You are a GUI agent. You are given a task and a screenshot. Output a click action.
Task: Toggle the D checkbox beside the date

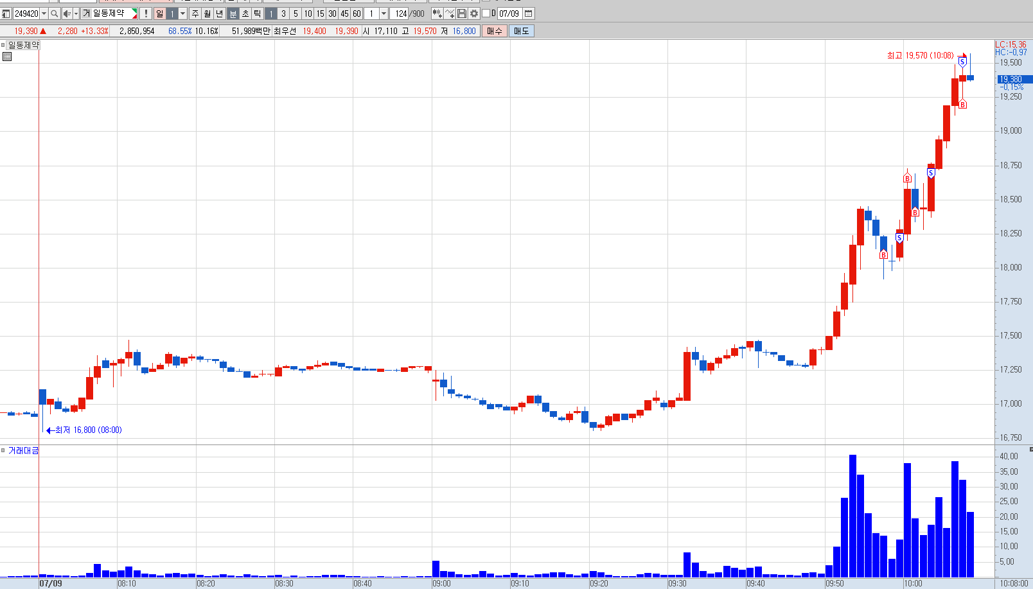click(x=486, y=13)
